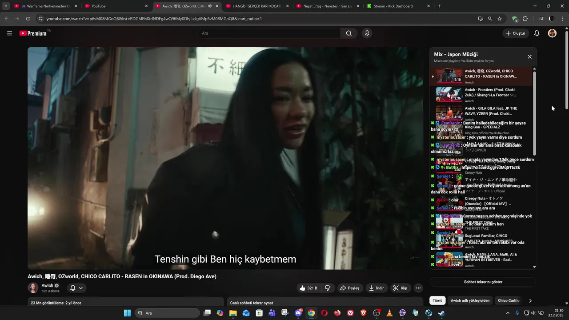Open a new browser tab
The height and width of the screenshot is (320, 569).
coord(439,6)
